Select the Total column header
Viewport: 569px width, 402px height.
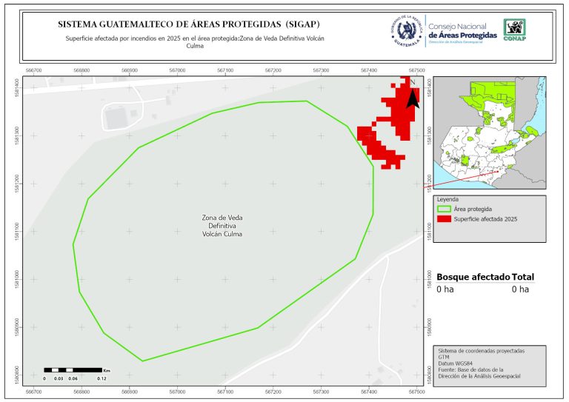point(522,277)
